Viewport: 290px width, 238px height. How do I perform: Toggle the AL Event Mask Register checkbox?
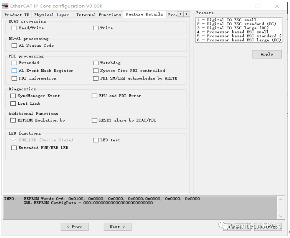tap(14, 70)
